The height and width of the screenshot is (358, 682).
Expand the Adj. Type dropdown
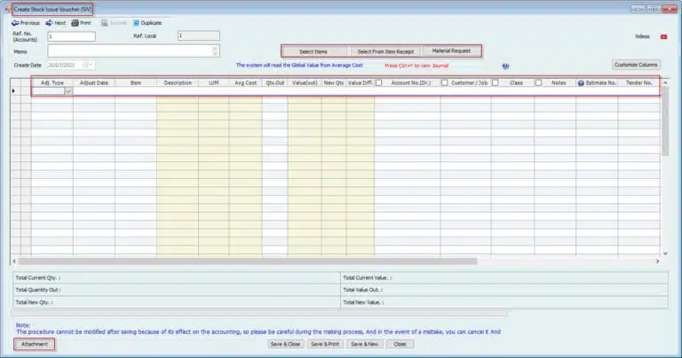tap(68, 91)
